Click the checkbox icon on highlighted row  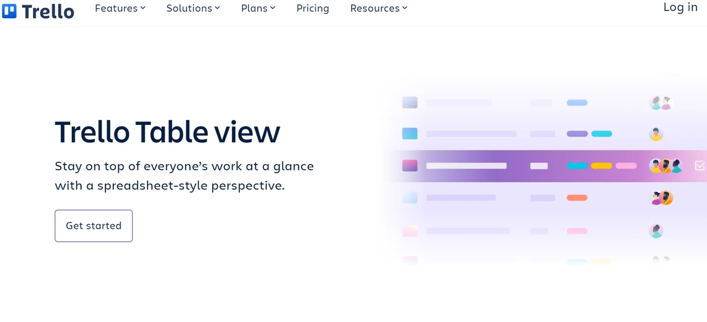700,165
